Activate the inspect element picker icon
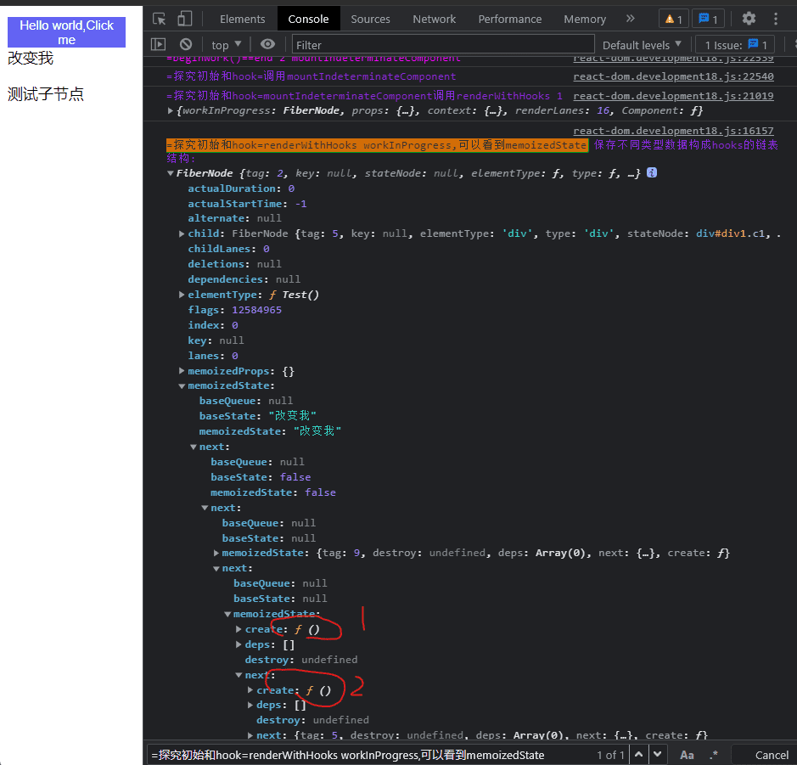The height and width of the screenshot is (765, 797). click(x=160, y=19)
